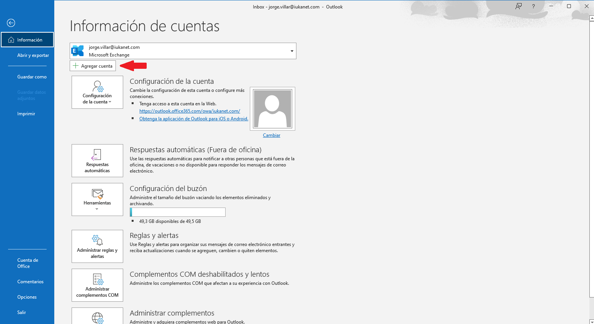The image size is (594, 324).
Task: Click the help question mark icon
Action: click(x=533, y=6)
